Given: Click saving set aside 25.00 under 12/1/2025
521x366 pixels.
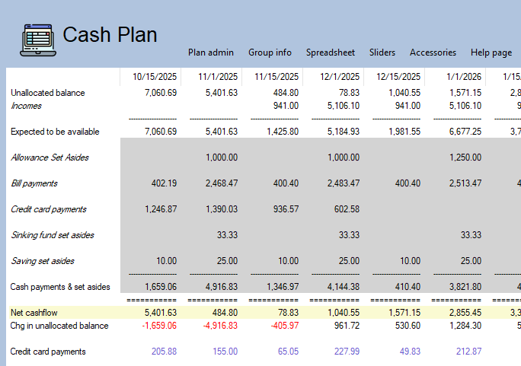Looking at the screenshot, I should pyautogui.click(x=349, y=261).
